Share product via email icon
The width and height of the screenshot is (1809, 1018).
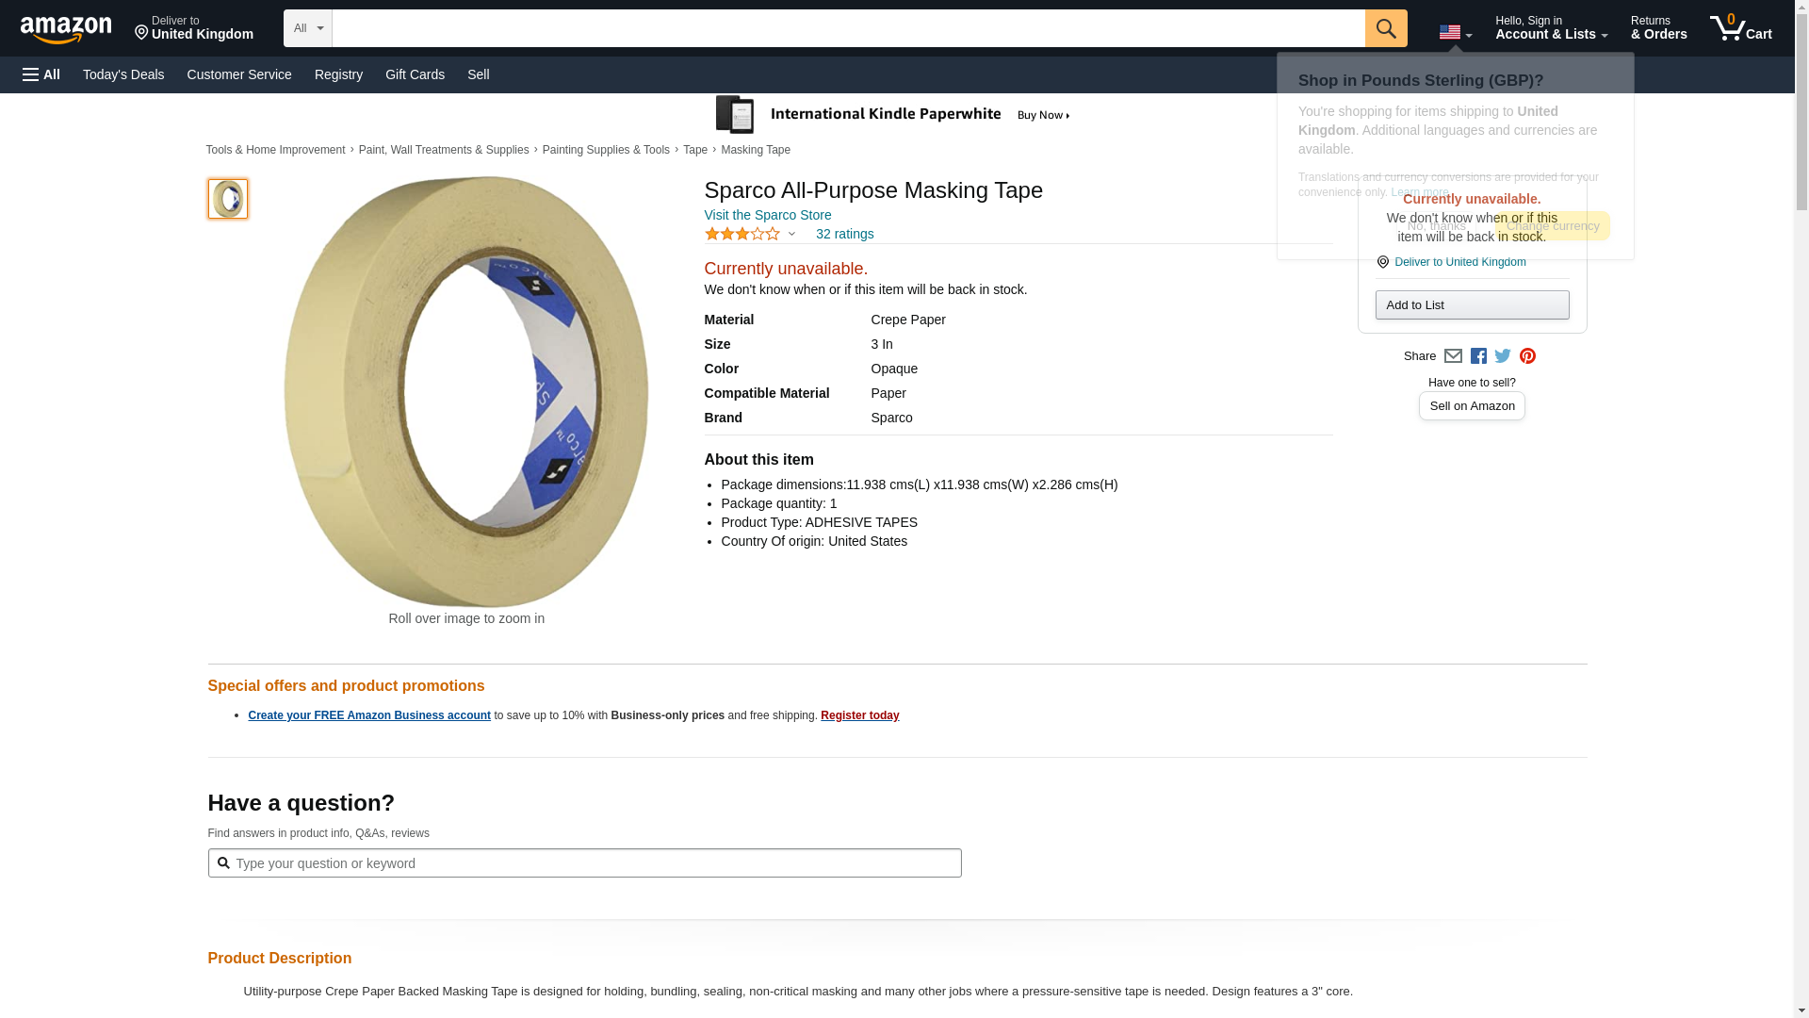pyautogui.click(x=1453, y=356)
